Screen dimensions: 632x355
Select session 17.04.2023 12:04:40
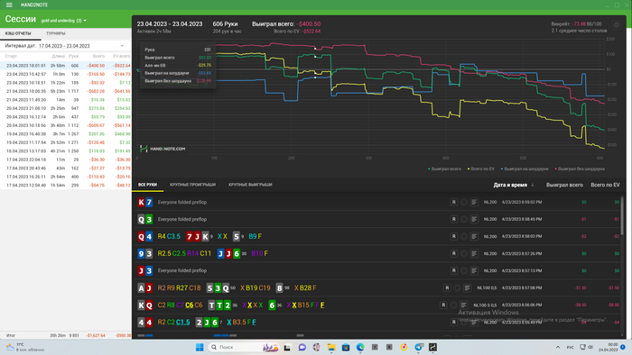point(66,186)
